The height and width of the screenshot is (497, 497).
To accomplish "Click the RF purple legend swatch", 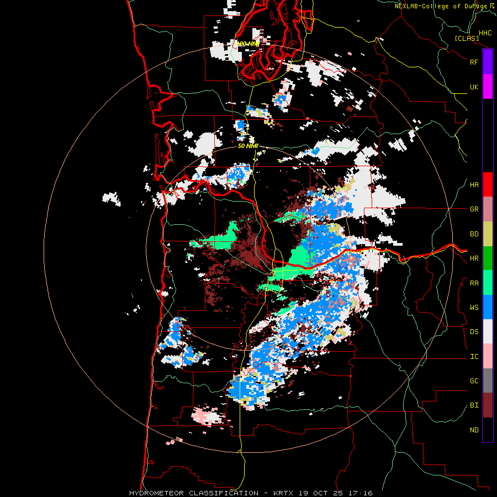I will (488, 62).
